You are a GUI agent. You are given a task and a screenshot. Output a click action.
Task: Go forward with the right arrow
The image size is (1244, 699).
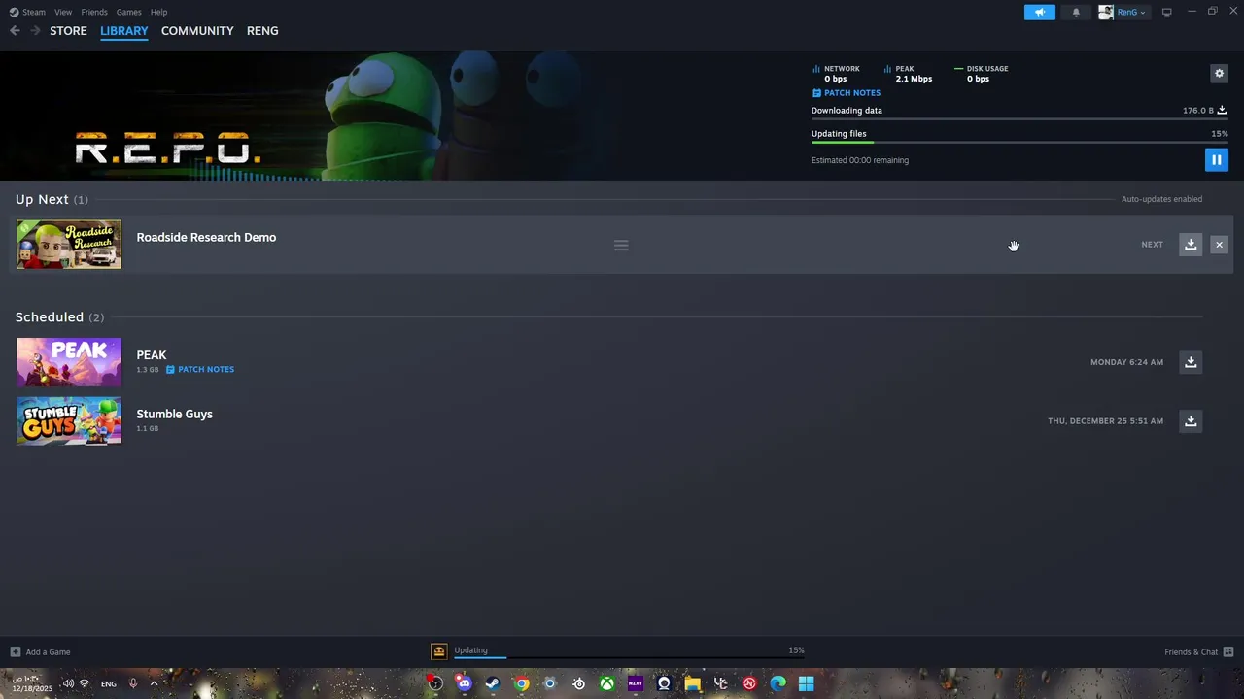click(35, 31)
